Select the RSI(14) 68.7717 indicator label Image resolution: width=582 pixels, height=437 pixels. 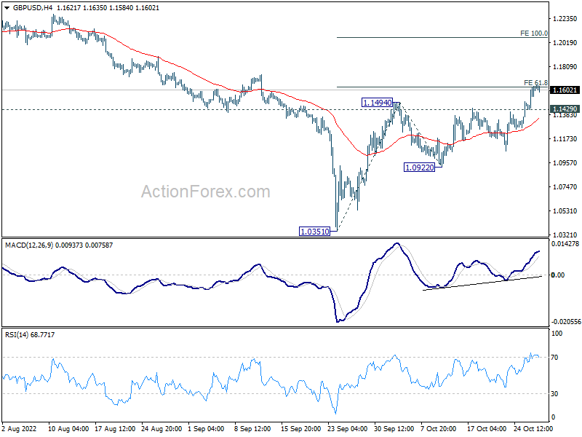[30, 335]
